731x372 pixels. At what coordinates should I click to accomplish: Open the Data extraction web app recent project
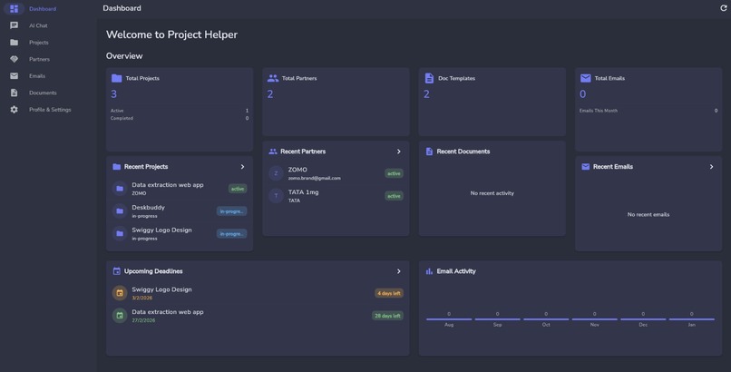coord(180,189)
